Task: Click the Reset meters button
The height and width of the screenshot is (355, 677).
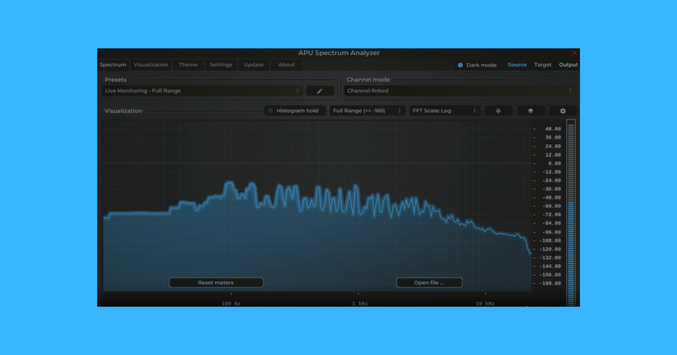Action: [x=216, y=283]
